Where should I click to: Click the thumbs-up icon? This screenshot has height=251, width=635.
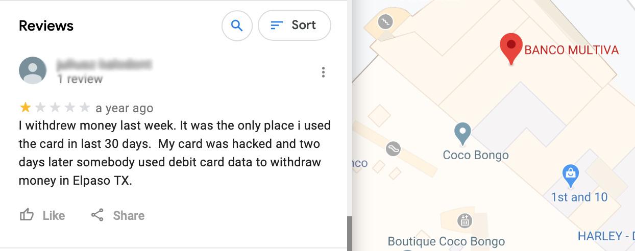26,215
